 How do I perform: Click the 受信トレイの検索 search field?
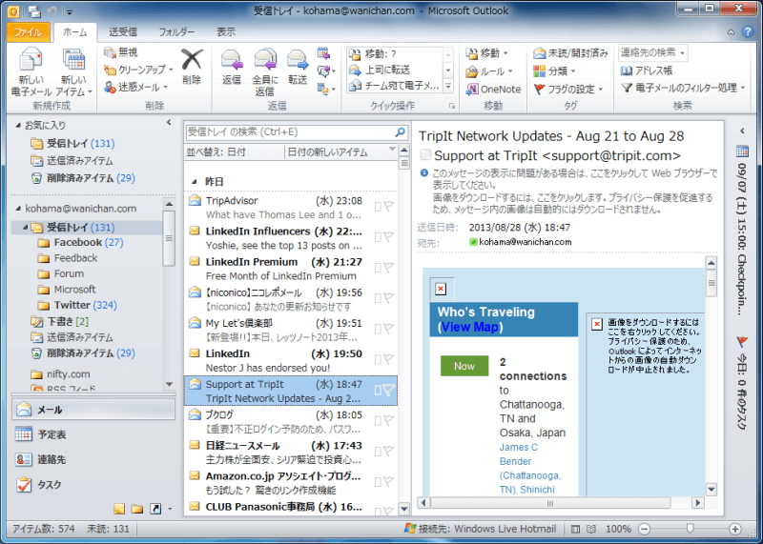click(x=290, y=131)
